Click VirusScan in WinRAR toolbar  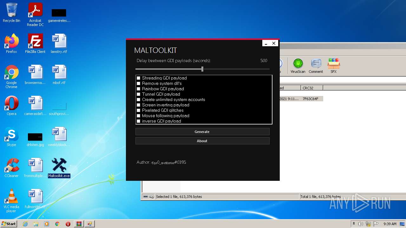coord(298,66)
